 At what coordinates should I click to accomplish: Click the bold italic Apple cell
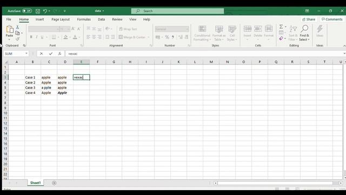tap(65, 93)
